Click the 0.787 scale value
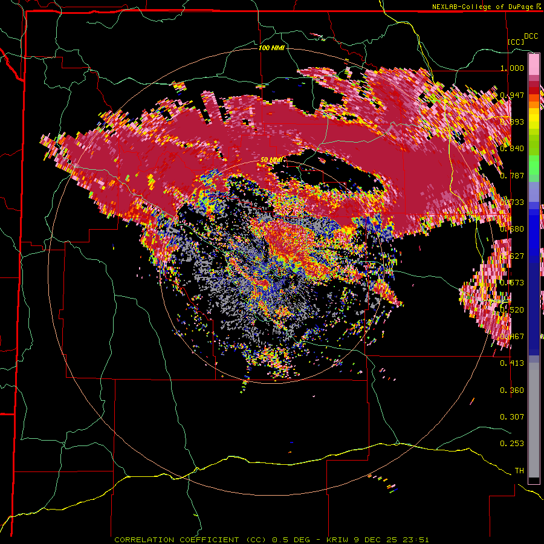The image size is (544, 544). point(512,175)
